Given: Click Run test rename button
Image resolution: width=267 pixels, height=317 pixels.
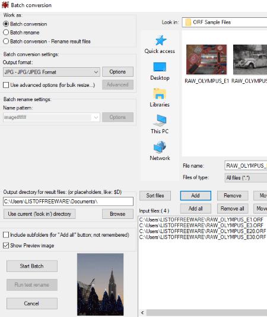Looking at the screenshot, I should point(32,285).
